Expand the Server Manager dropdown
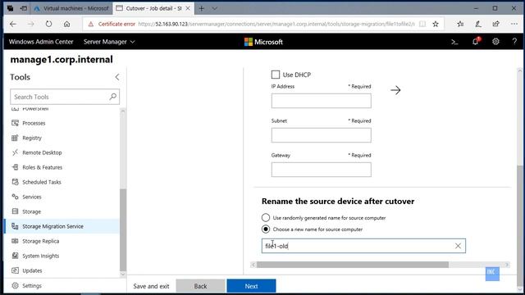525x295 pixels. click(x=109, y=42)
